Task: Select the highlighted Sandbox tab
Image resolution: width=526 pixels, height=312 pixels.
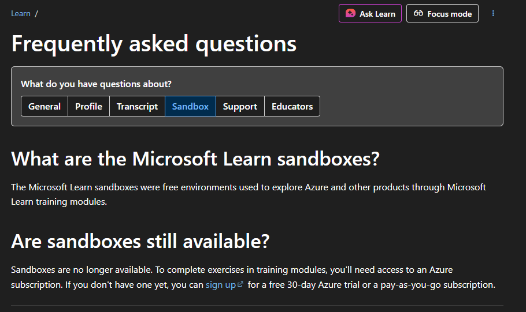Action: click(x=190, y=106)
